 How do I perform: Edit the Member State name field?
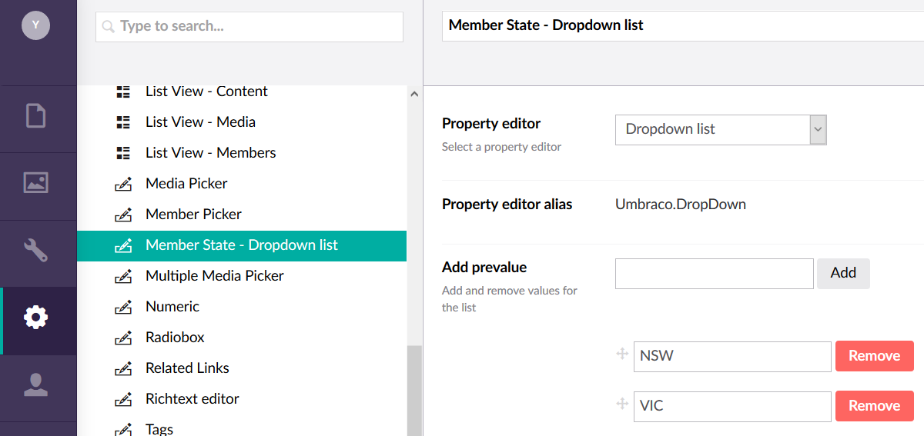[683, 25]
